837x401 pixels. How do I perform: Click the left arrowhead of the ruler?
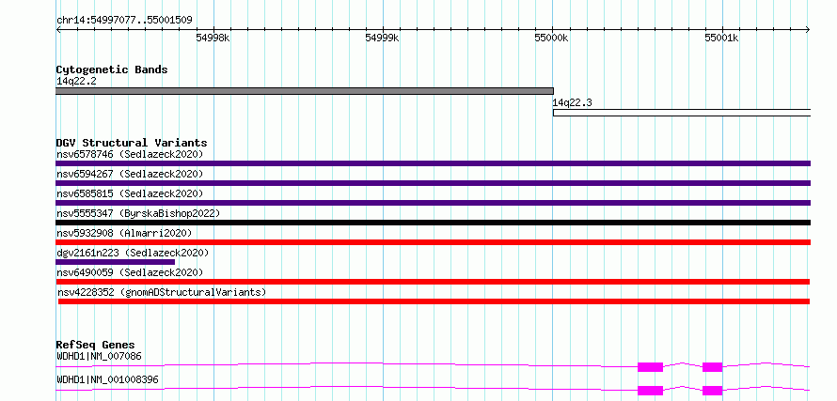(58, 30)
